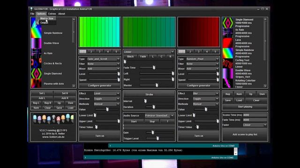Select right generator layer tab 5
The height and width of the screenshot is (168, 300).
click(x=215, y=52)
